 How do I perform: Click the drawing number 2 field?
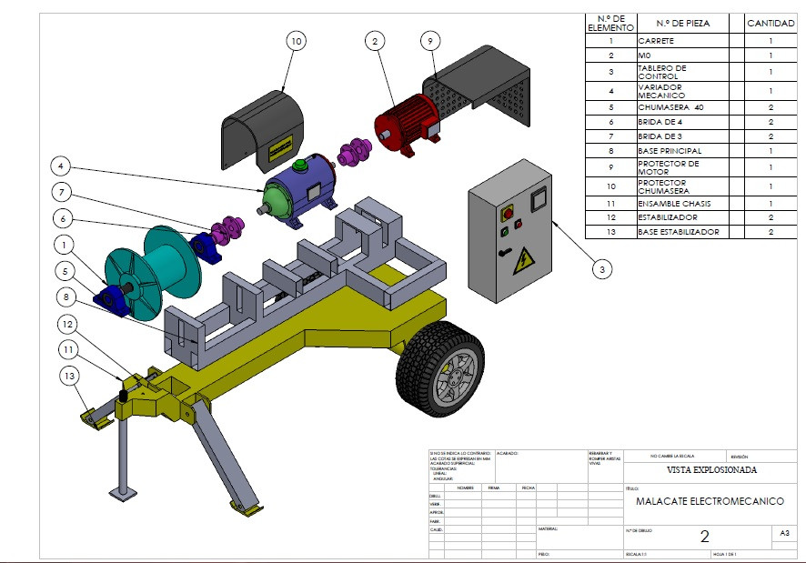(703, 538)
